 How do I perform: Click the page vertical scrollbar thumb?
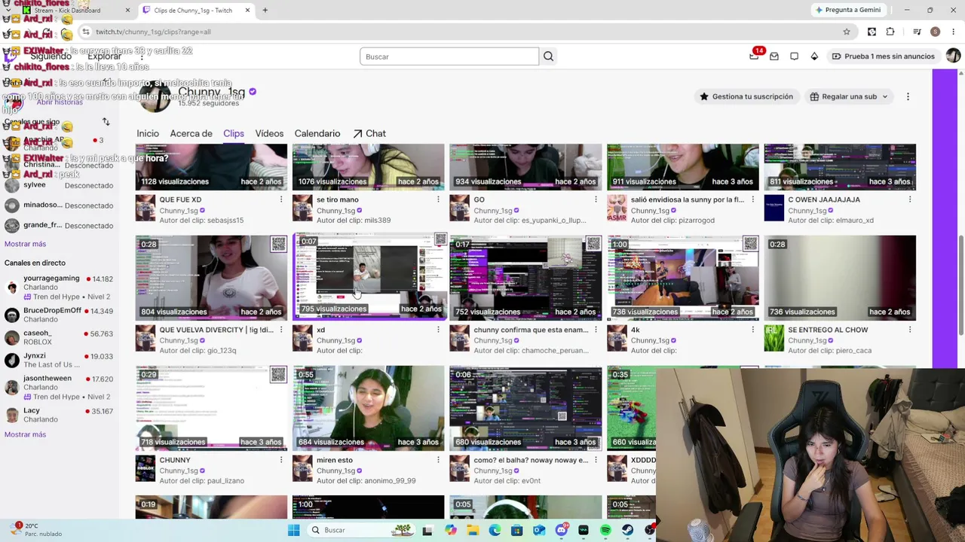click(x=960, y=286)
